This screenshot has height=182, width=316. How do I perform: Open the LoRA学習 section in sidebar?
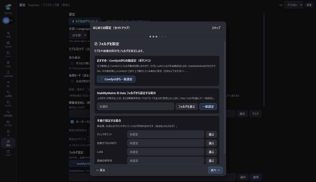pyautogui.click(x=8, y=74)
